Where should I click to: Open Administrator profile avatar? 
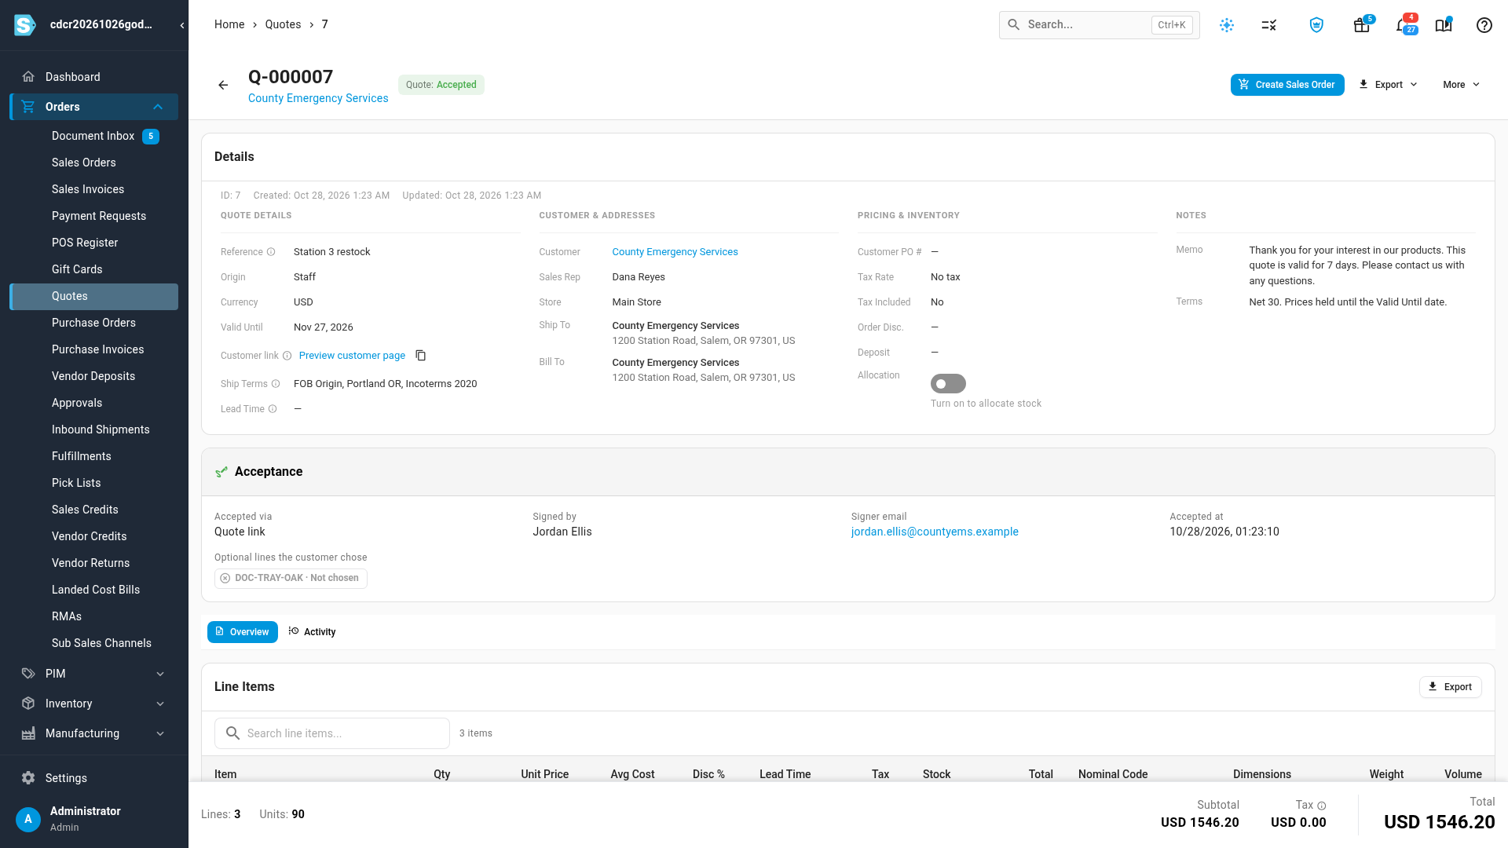(28, 819)
